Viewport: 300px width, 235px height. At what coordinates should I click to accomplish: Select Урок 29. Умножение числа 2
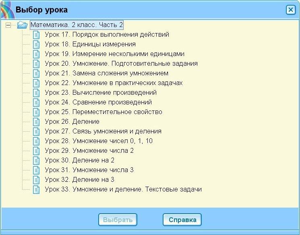point(89,151)
